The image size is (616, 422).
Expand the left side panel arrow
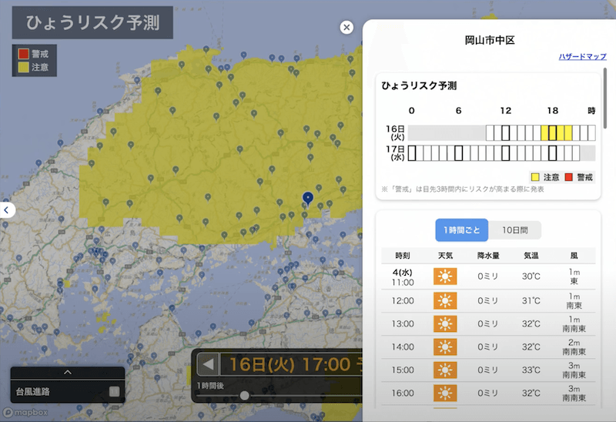pos(6,209)
